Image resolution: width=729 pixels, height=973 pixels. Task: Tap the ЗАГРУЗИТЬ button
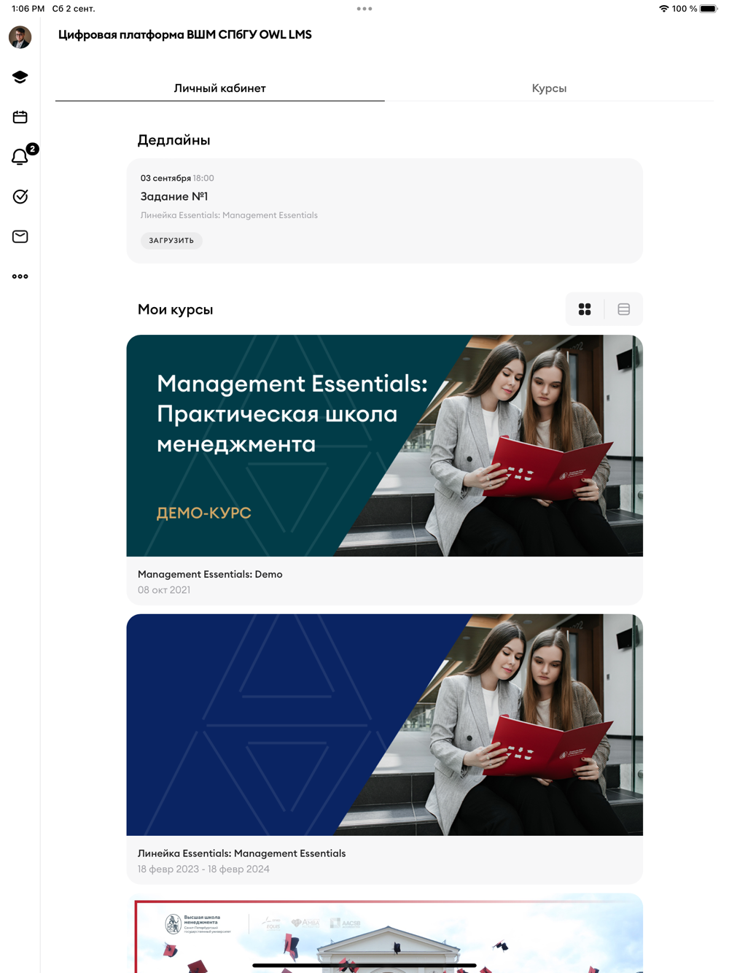[171, 241]
